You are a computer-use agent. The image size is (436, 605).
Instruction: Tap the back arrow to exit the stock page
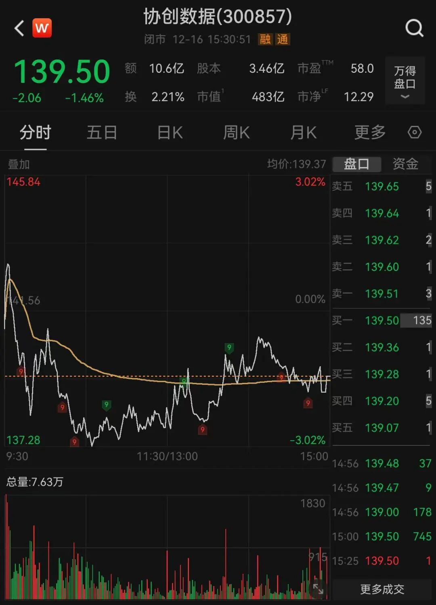[18, 28]
